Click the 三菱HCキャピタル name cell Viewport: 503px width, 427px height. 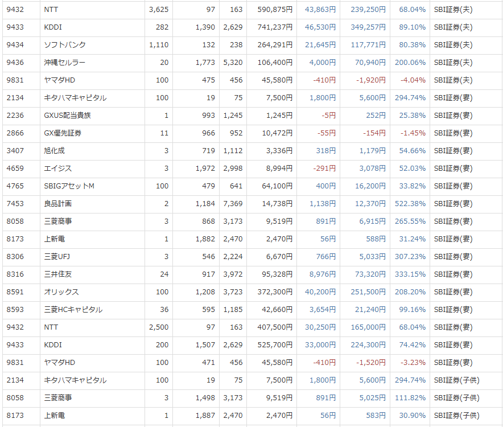coord(73,310)
